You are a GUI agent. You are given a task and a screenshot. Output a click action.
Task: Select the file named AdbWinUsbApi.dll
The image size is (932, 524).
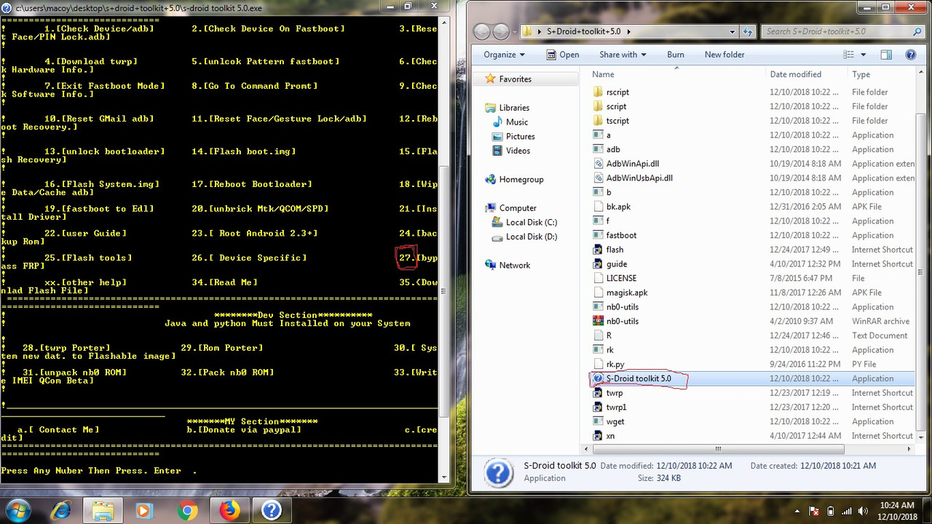639,178
